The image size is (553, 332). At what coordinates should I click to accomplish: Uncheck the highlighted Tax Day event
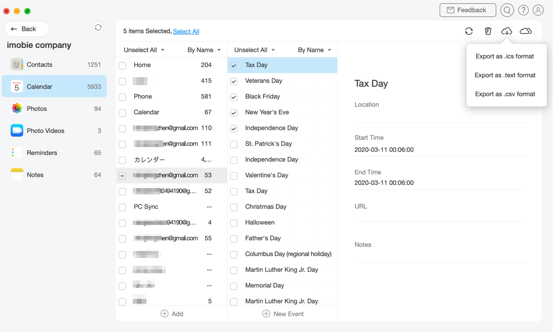coord(234,65)
